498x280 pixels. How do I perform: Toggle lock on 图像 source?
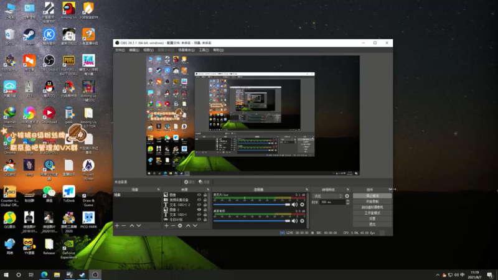pyautogui.click(x=205, y=195)
